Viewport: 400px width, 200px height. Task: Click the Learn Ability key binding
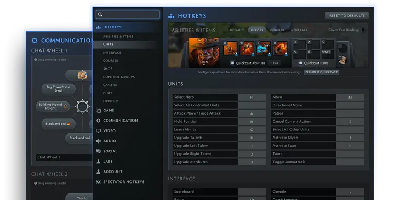252,130
